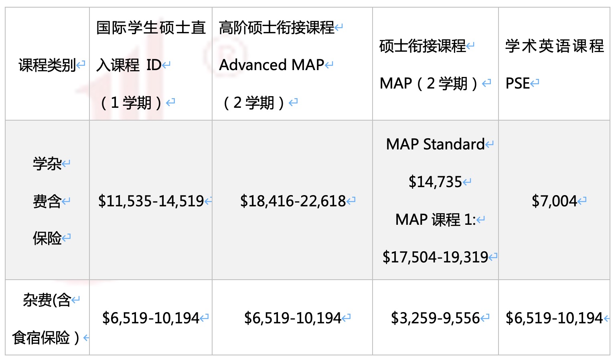Click the 学术英语课程 heading text

tap(554, 46)
